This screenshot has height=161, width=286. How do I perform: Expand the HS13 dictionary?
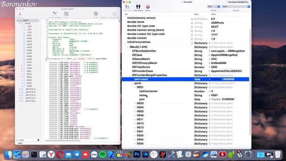coord(135,127)
